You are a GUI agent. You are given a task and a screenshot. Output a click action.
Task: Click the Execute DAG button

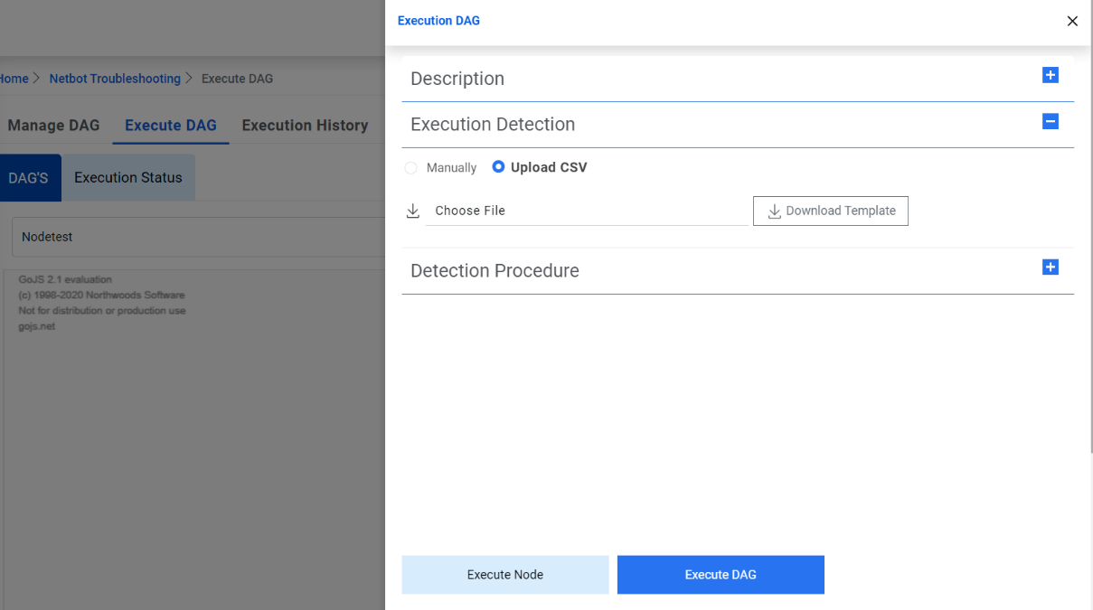coord(720,574)
